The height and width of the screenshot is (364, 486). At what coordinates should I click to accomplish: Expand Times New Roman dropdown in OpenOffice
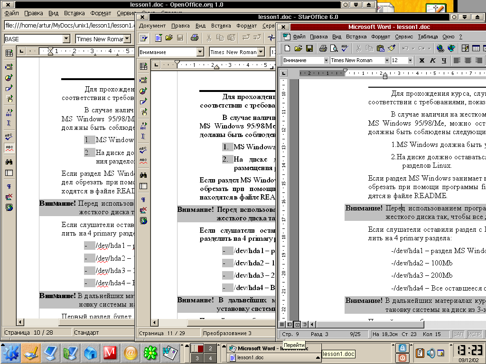127,39
